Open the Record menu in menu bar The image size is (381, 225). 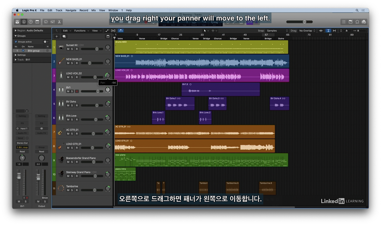click(x=84, y=10)
